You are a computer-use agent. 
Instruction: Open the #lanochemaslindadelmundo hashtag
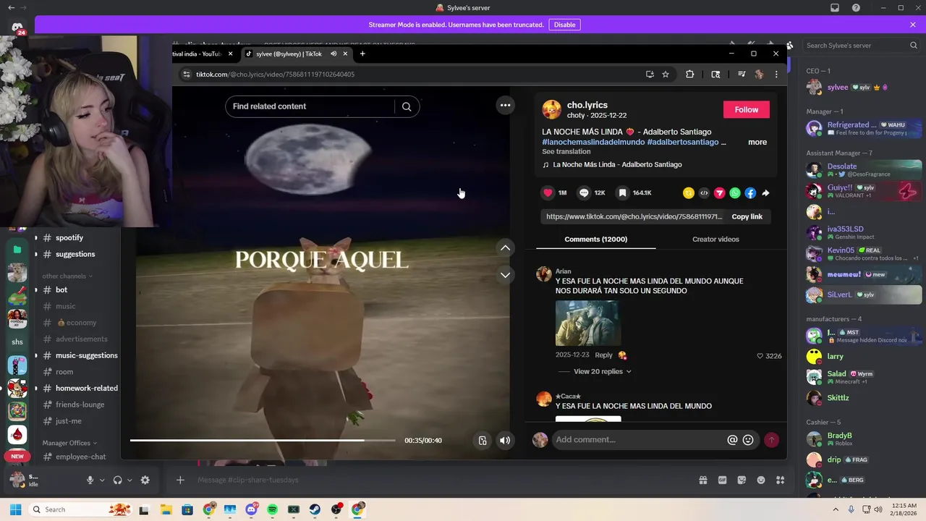[593, 142]
